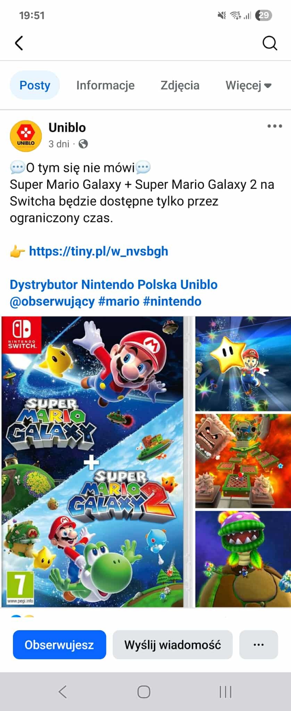Open search with the magnifier icon
The image size is (291, 711).
coord(269,43)
